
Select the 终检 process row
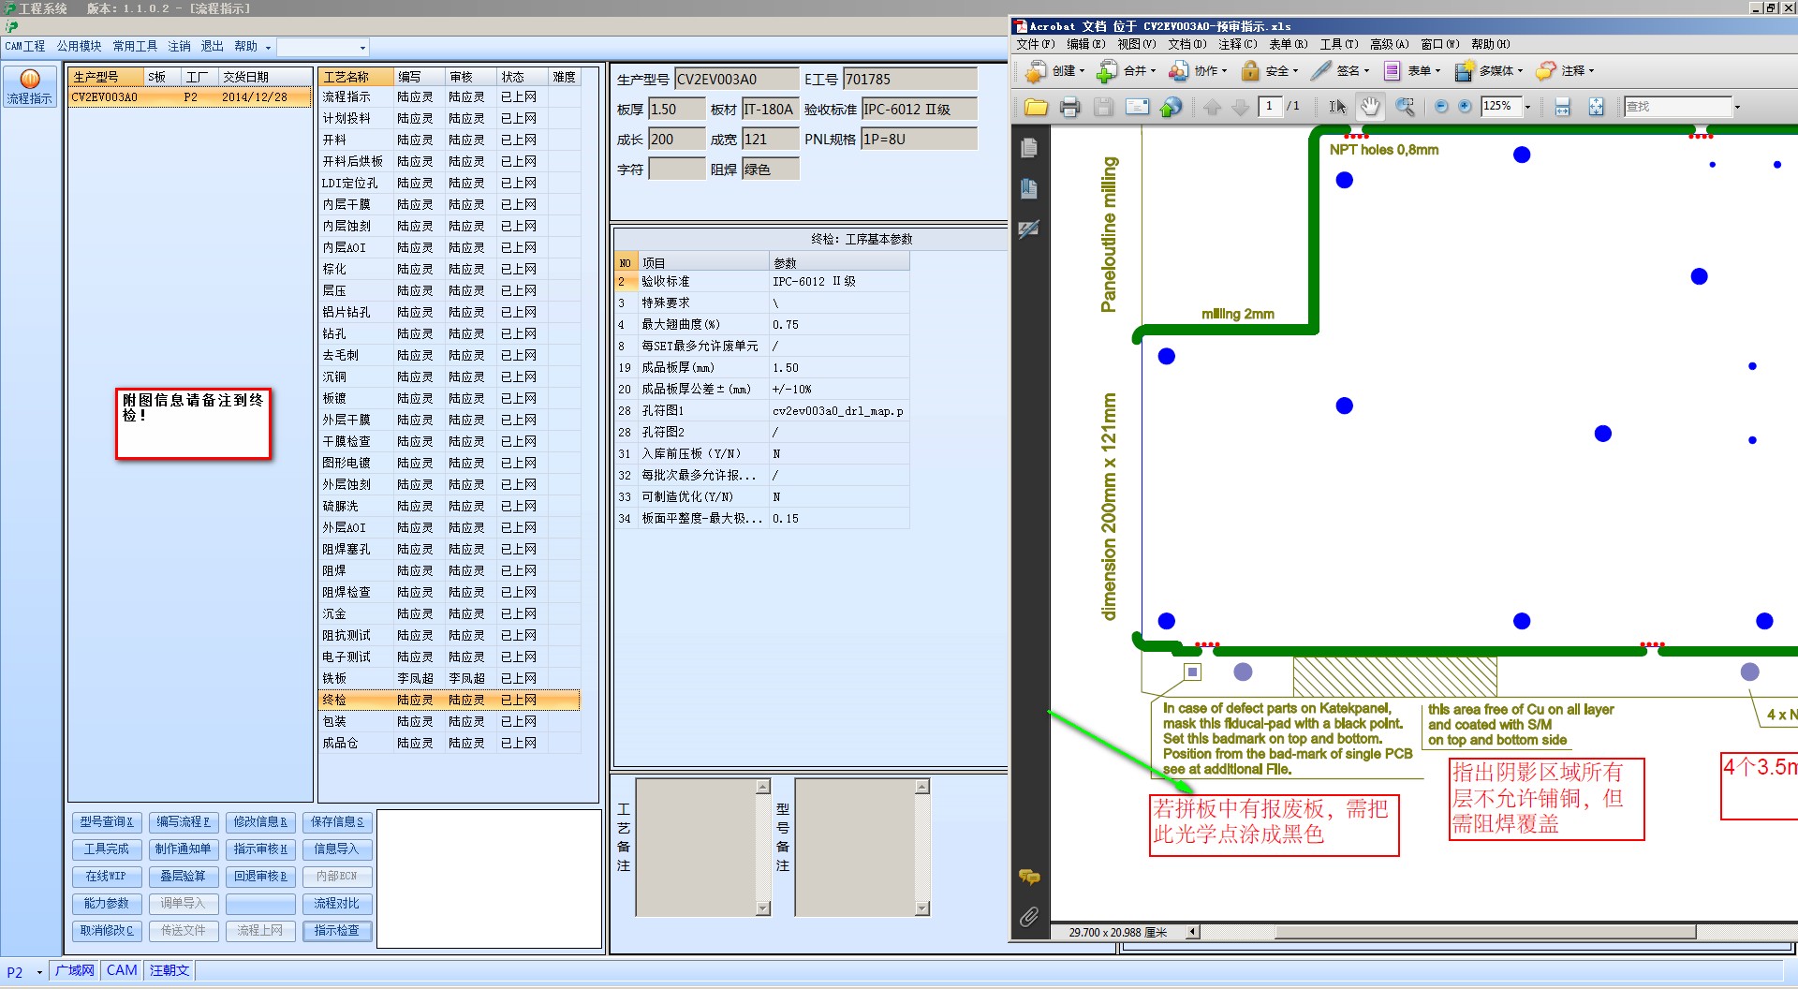[x=449, y=700]
